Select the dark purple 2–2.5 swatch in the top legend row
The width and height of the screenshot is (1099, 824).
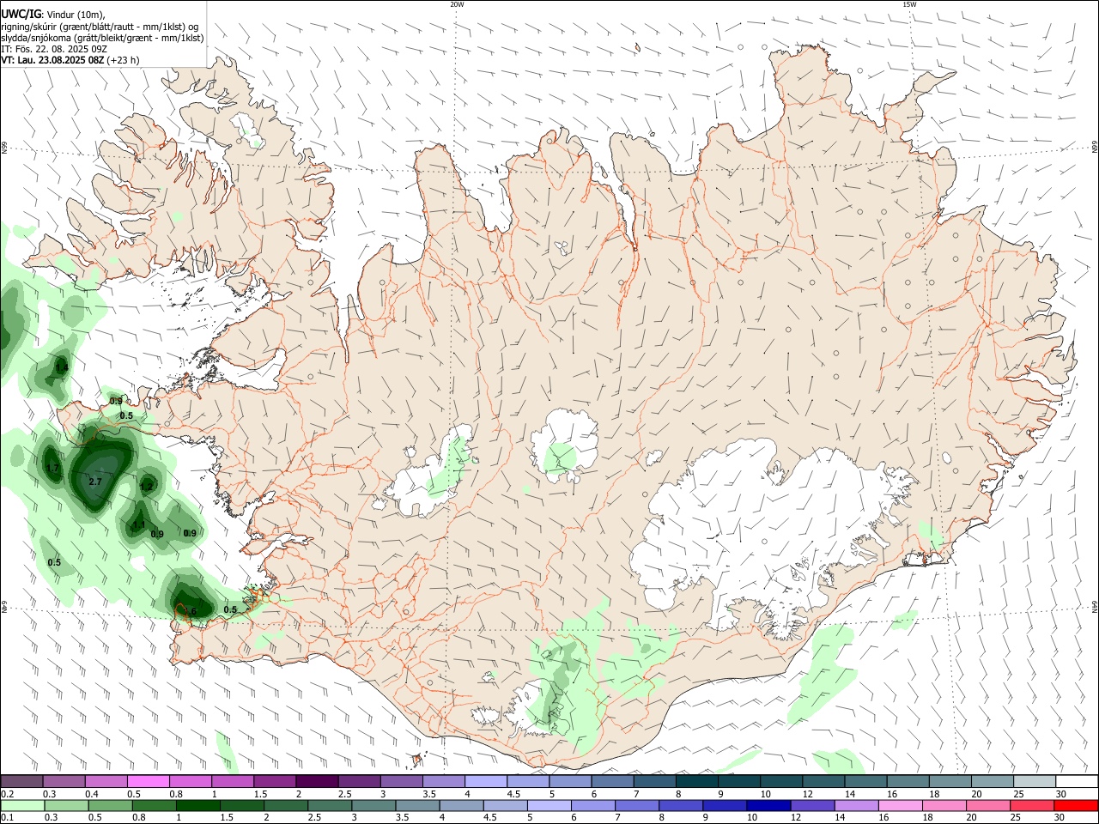pyautogui.click(x=316, y=782)
